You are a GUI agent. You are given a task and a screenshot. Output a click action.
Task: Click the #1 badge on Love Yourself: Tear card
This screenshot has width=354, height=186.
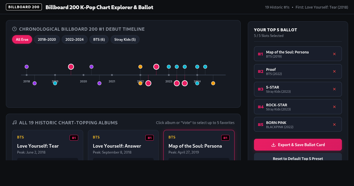pos(74,138)
